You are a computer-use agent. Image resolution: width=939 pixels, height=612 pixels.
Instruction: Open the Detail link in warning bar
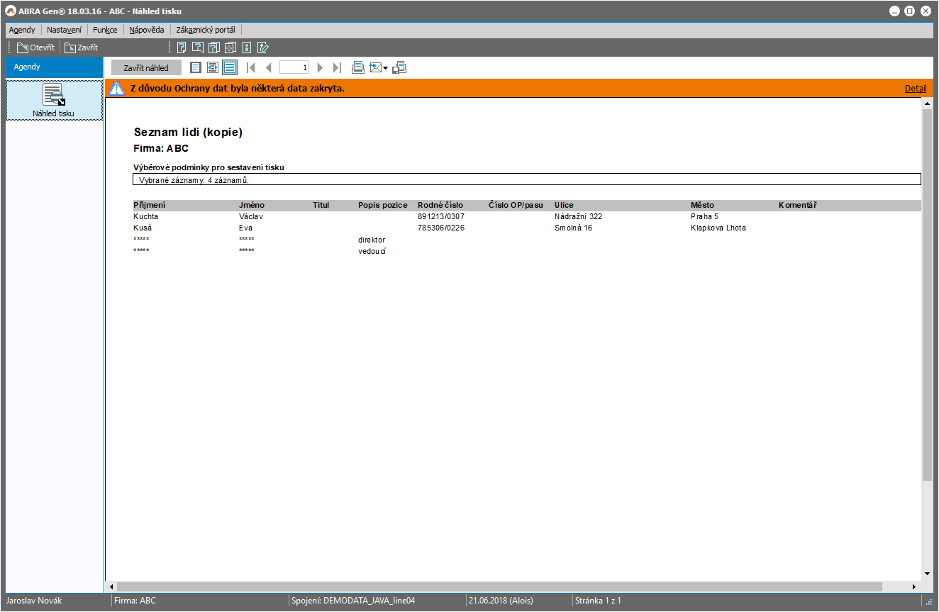click(x=915, y=89)
